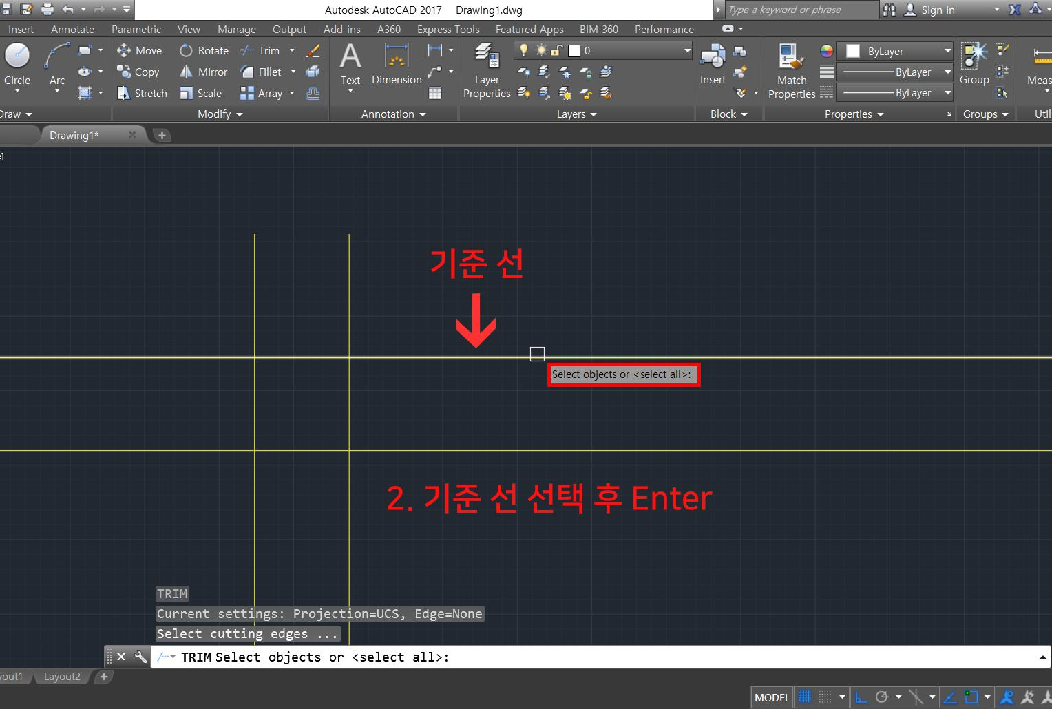Toggle polar tracking in status bar

(x=882, y=697)
